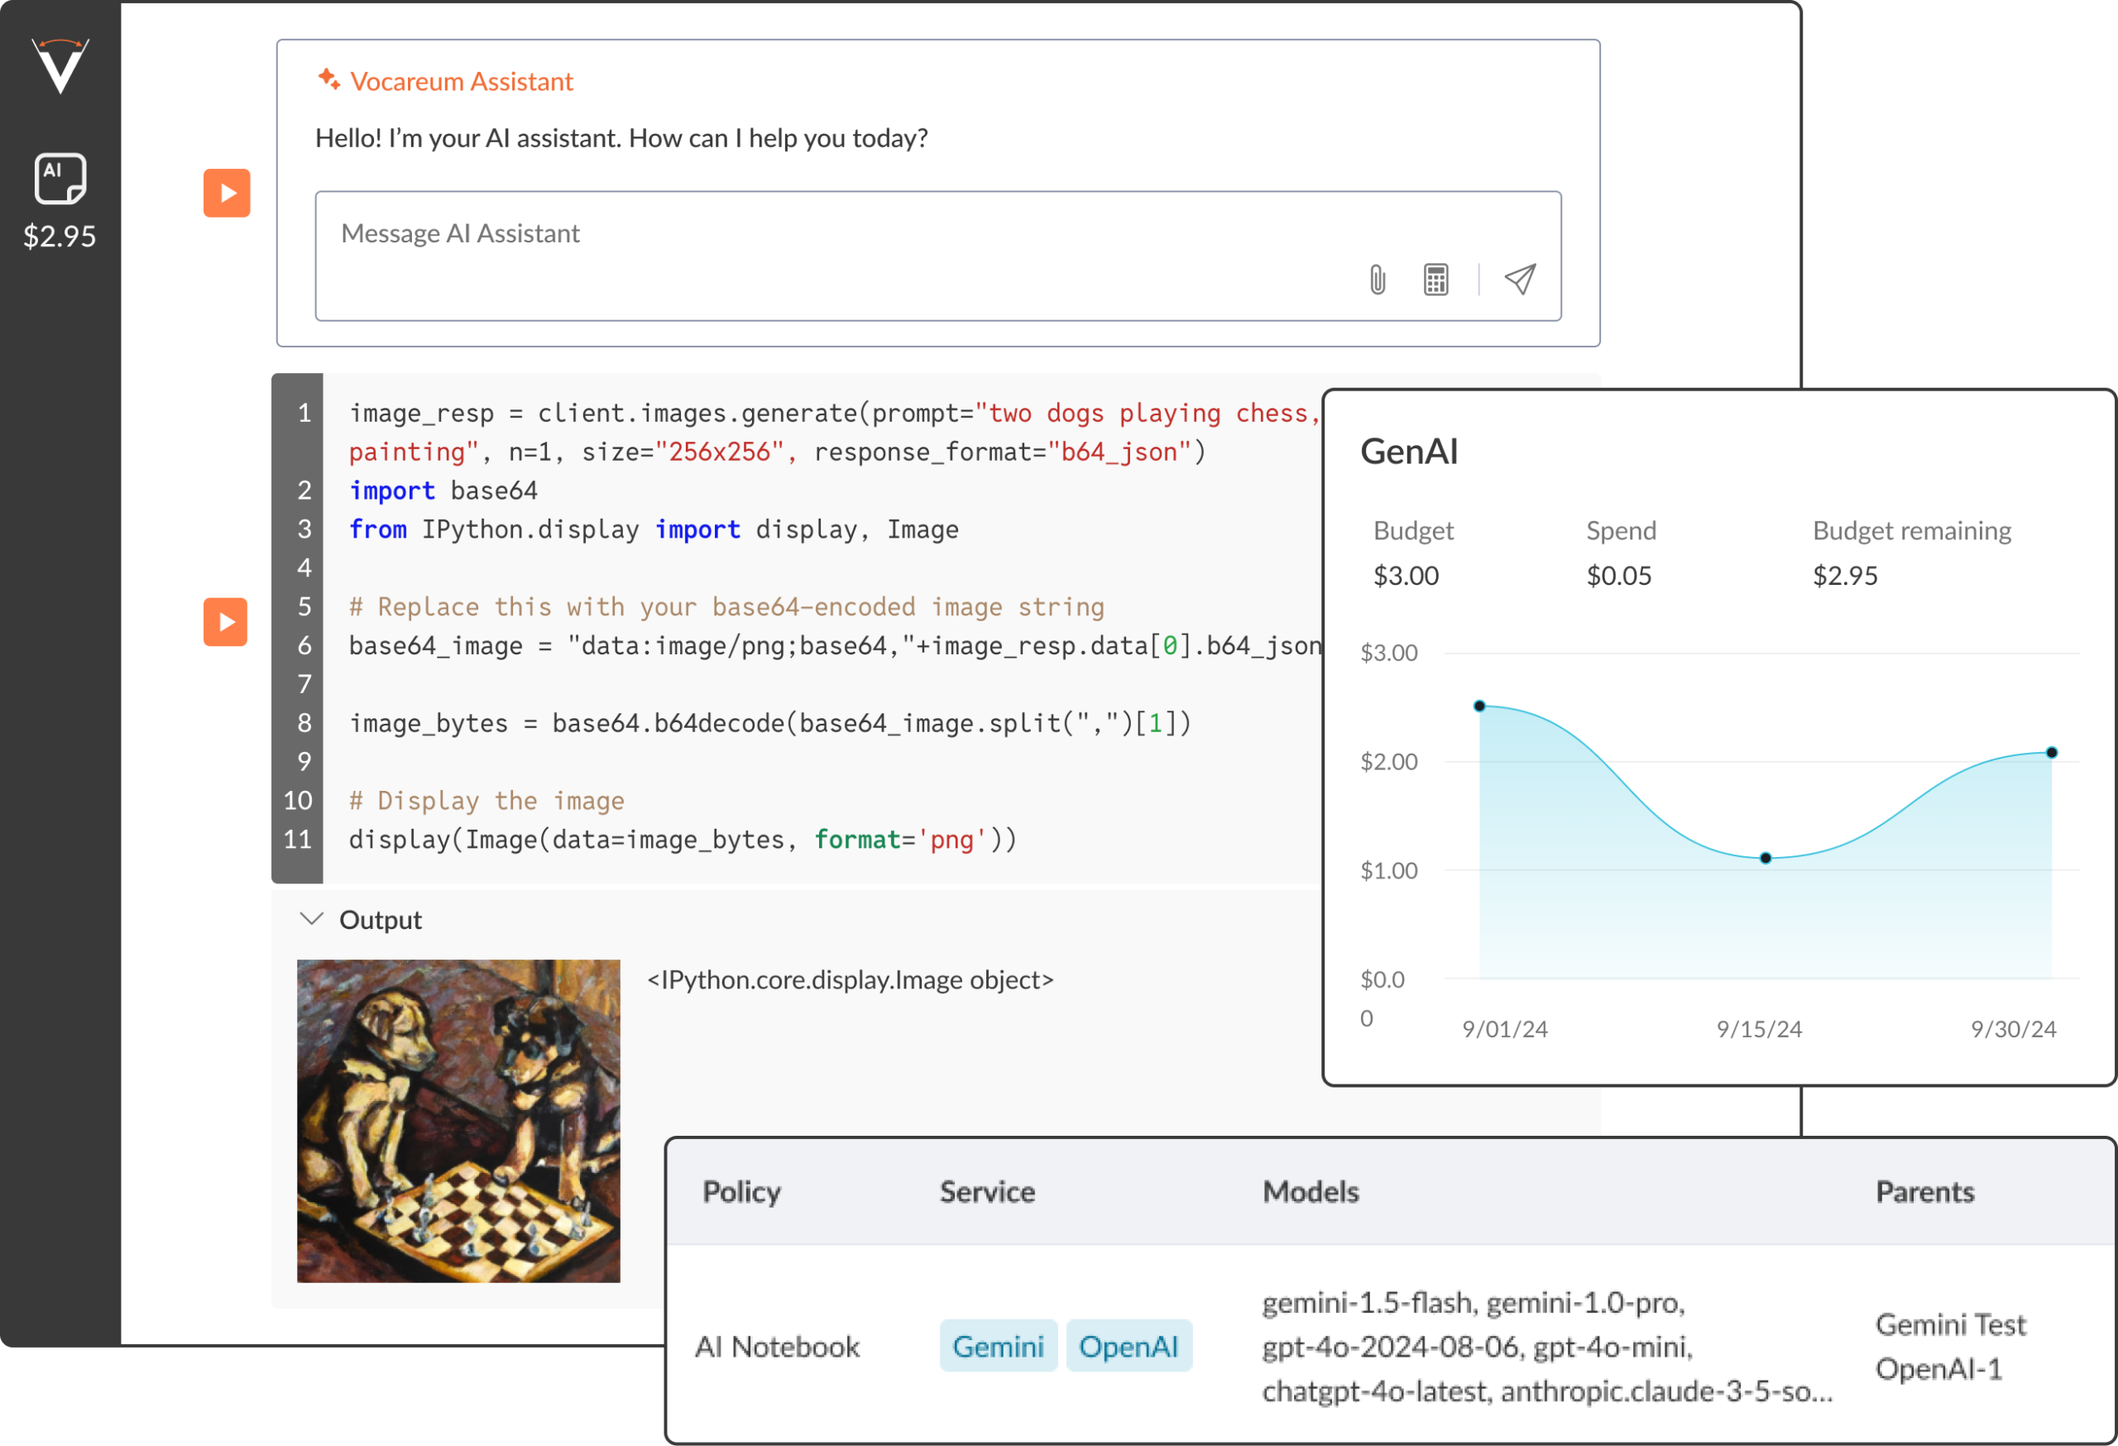Click the 9/01/24 chart data point
2118x1446 pixels.
(x=1480, y=706)
